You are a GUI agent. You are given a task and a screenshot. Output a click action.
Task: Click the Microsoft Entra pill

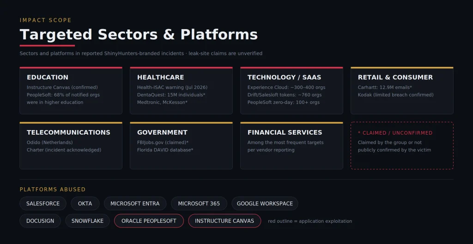click(135, 203)
